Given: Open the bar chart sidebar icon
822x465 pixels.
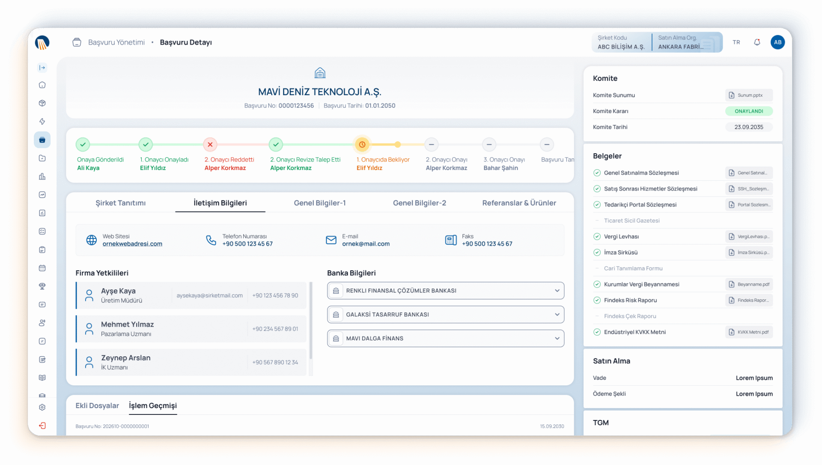Looking at the screenshot, I should (x=42, y=176).
